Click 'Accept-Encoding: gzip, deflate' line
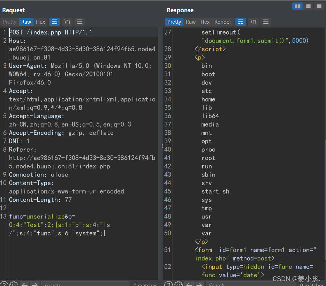Viewport: 326px width, 286px height. tap(61, 133)
